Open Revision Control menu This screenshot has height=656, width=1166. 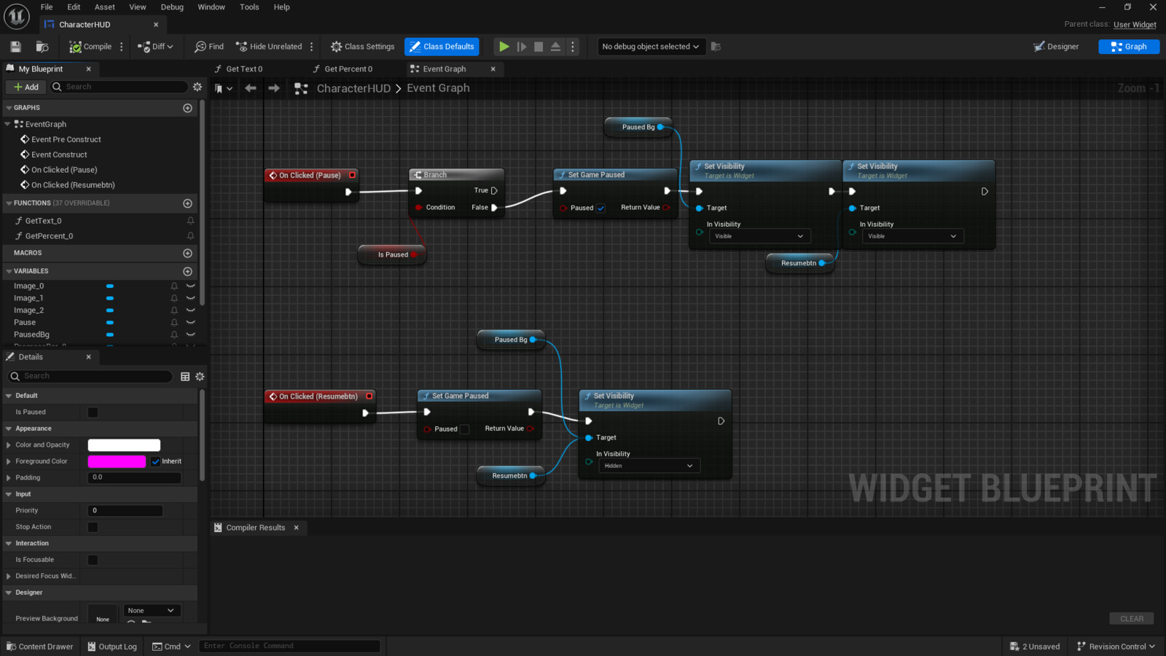pos(1116,647)
